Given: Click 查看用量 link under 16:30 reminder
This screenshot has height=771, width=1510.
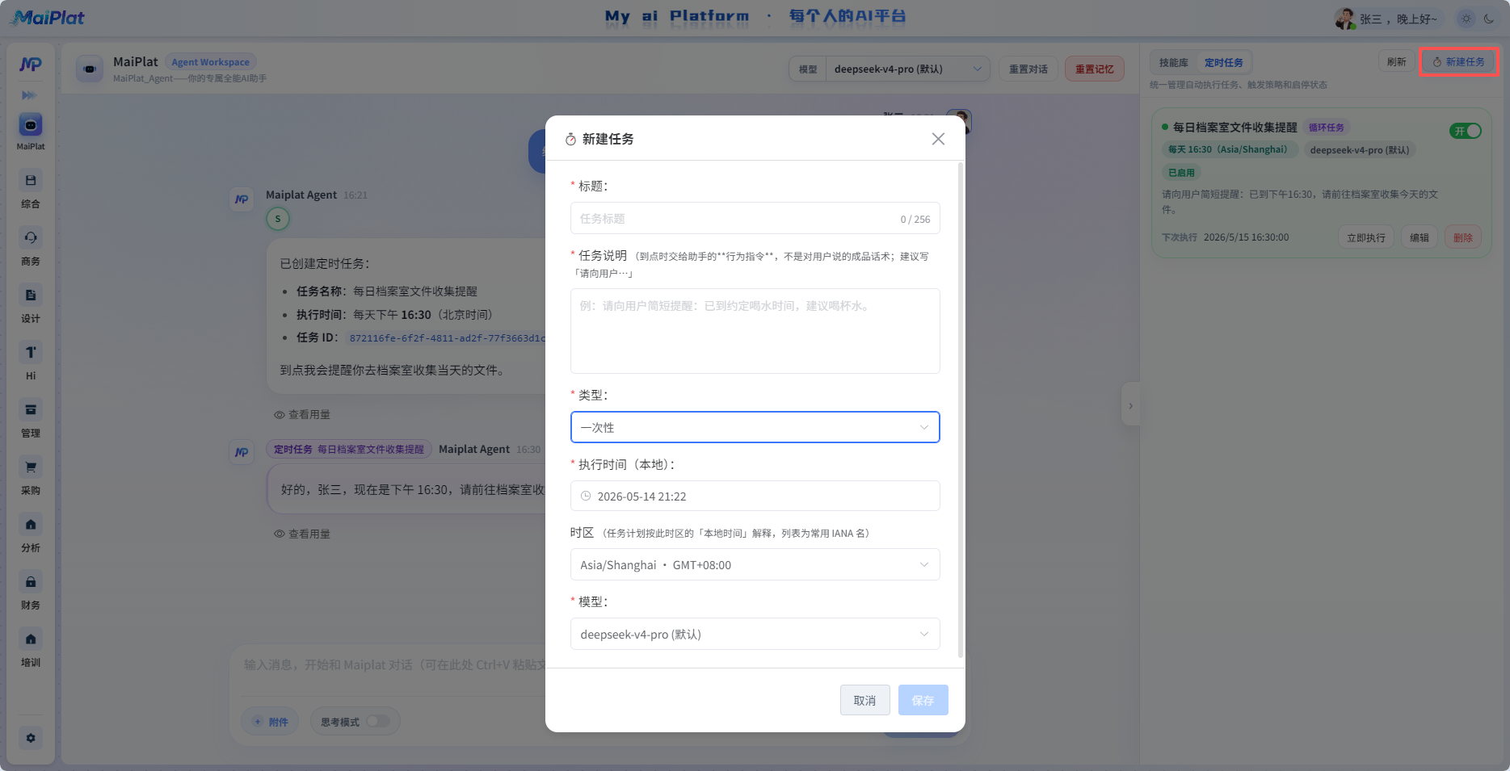Looking at the screenshot, I should tap(302, 534).
